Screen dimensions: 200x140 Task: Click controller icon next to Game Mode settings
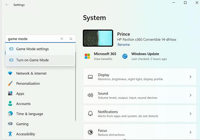(x=11, y=49)
